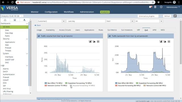The image size is (182, 102).
Task: Open Traffic bandwidth chart hamburger menu
Action: [169, 42]
